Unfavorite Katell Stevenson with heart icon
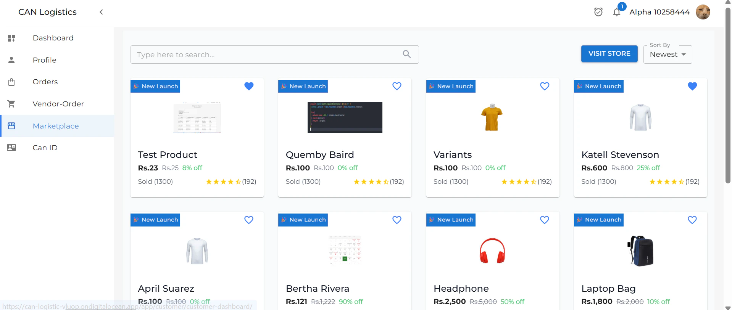 point(692,86)
